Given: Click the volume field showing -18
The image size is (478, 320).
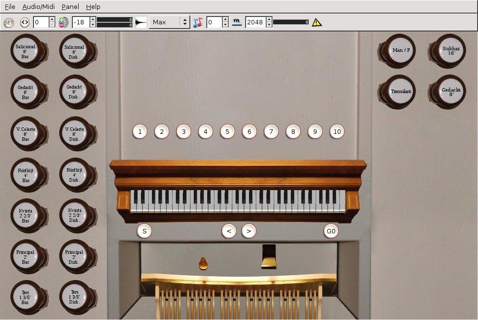Looking at the screenshot, I should tap(81, 22).
